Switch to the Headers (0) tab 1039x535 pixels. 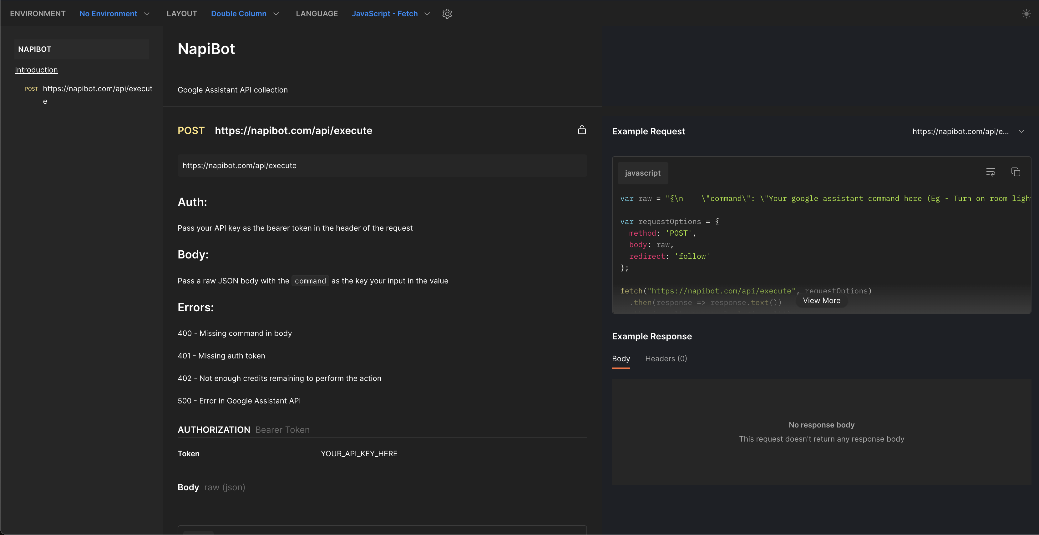pos(666,358)
